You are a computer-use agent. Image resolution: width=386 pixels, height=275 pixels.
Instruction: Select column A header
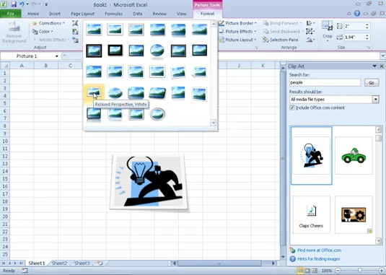[x=22, y=66]
